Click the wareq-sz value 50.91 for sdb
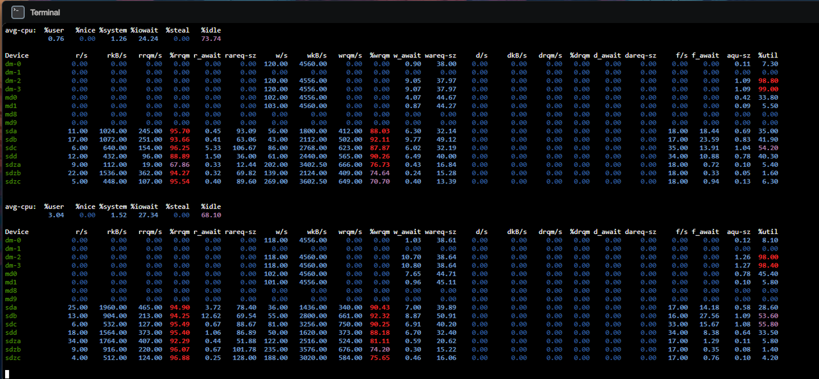Viewport: 819px width, 379px height. click(x=447, y=316)
